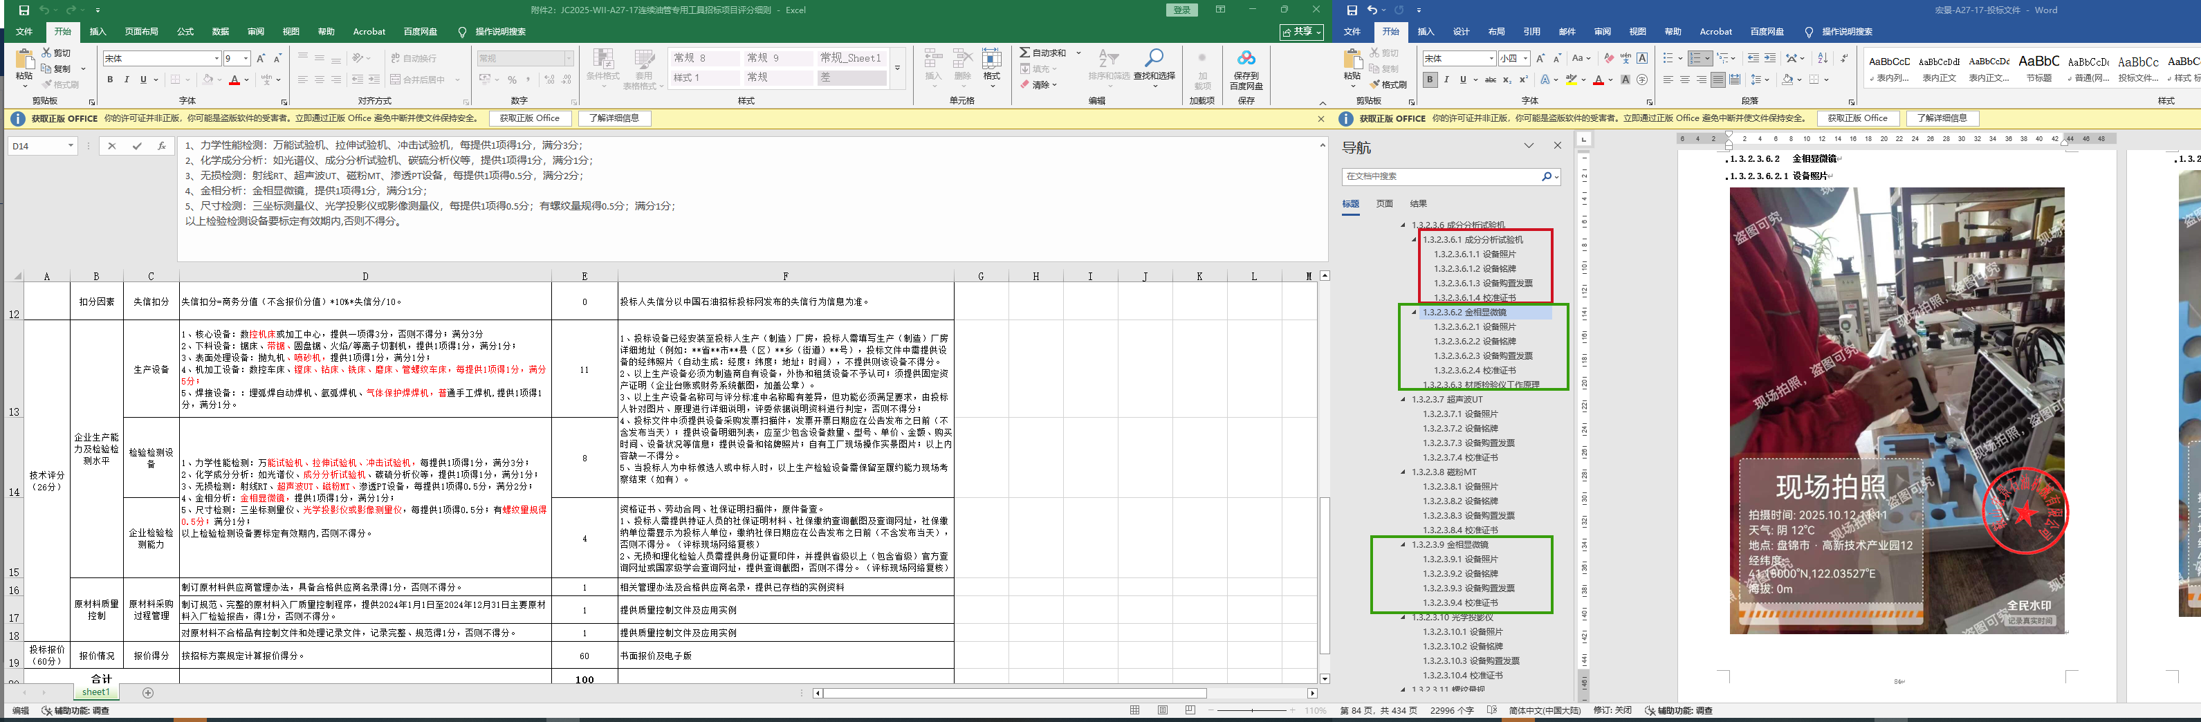Select 1.3.2.3.6.2.4 校准证书 in navigation

click(1475, 370)
